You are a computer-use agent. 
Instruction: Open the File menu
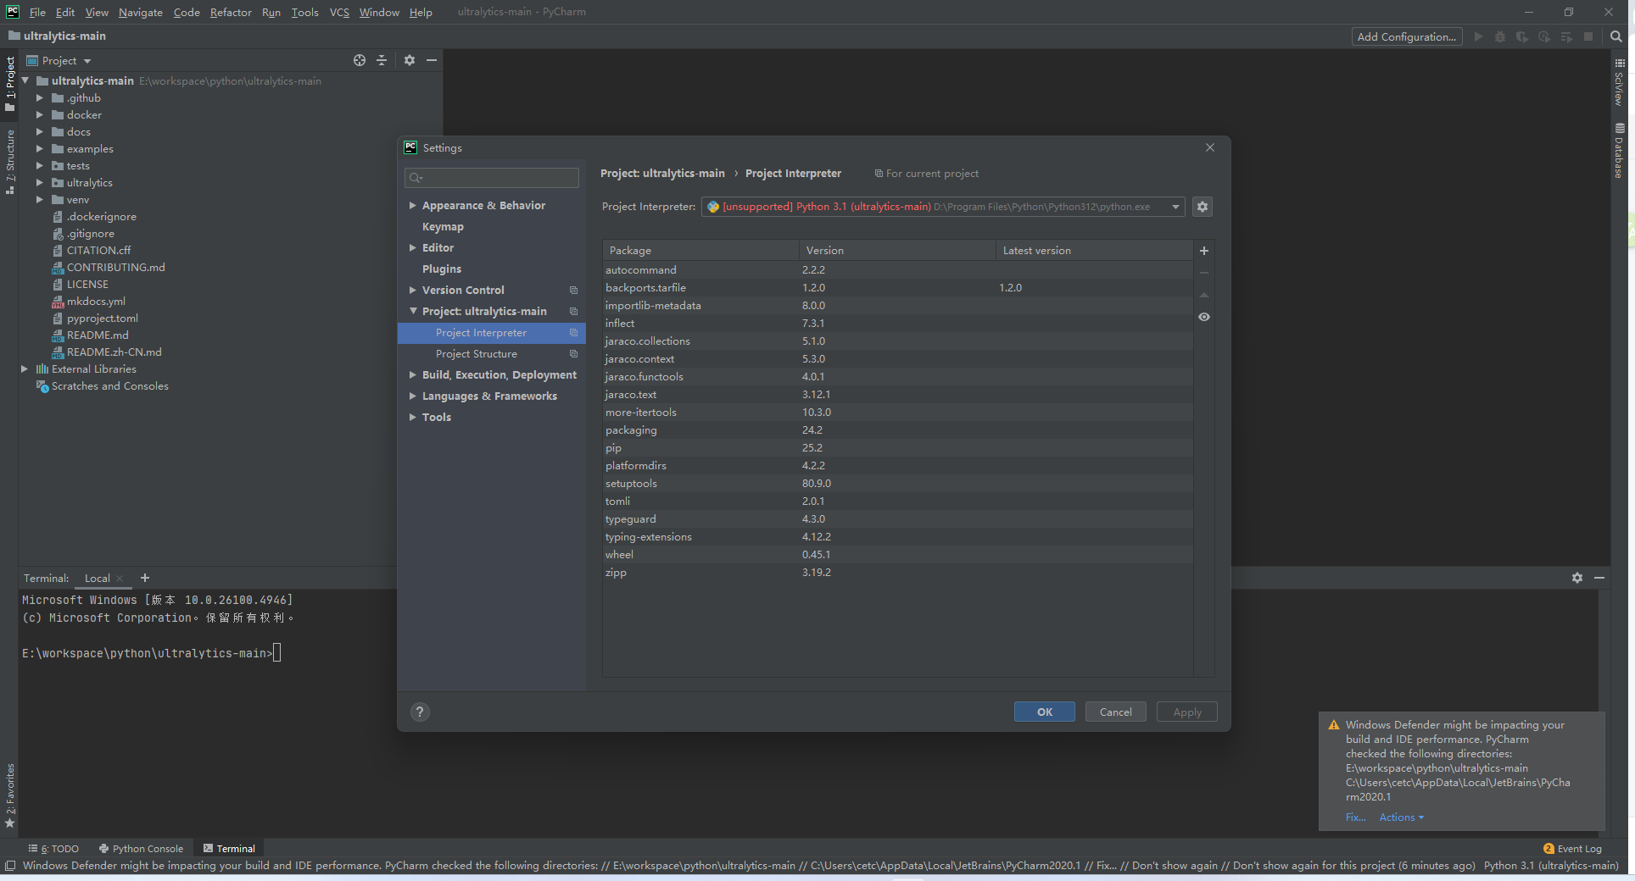[37, 12]
